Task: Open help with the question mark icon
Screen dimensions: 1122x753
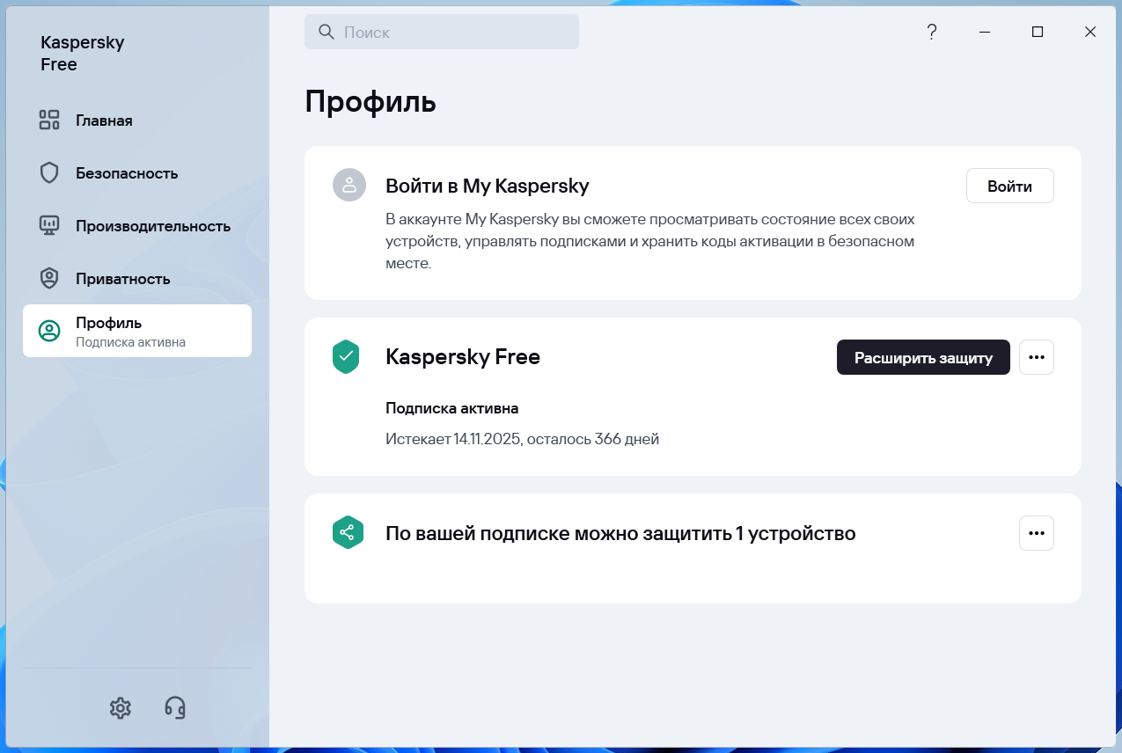Action: tap(932, 32)
